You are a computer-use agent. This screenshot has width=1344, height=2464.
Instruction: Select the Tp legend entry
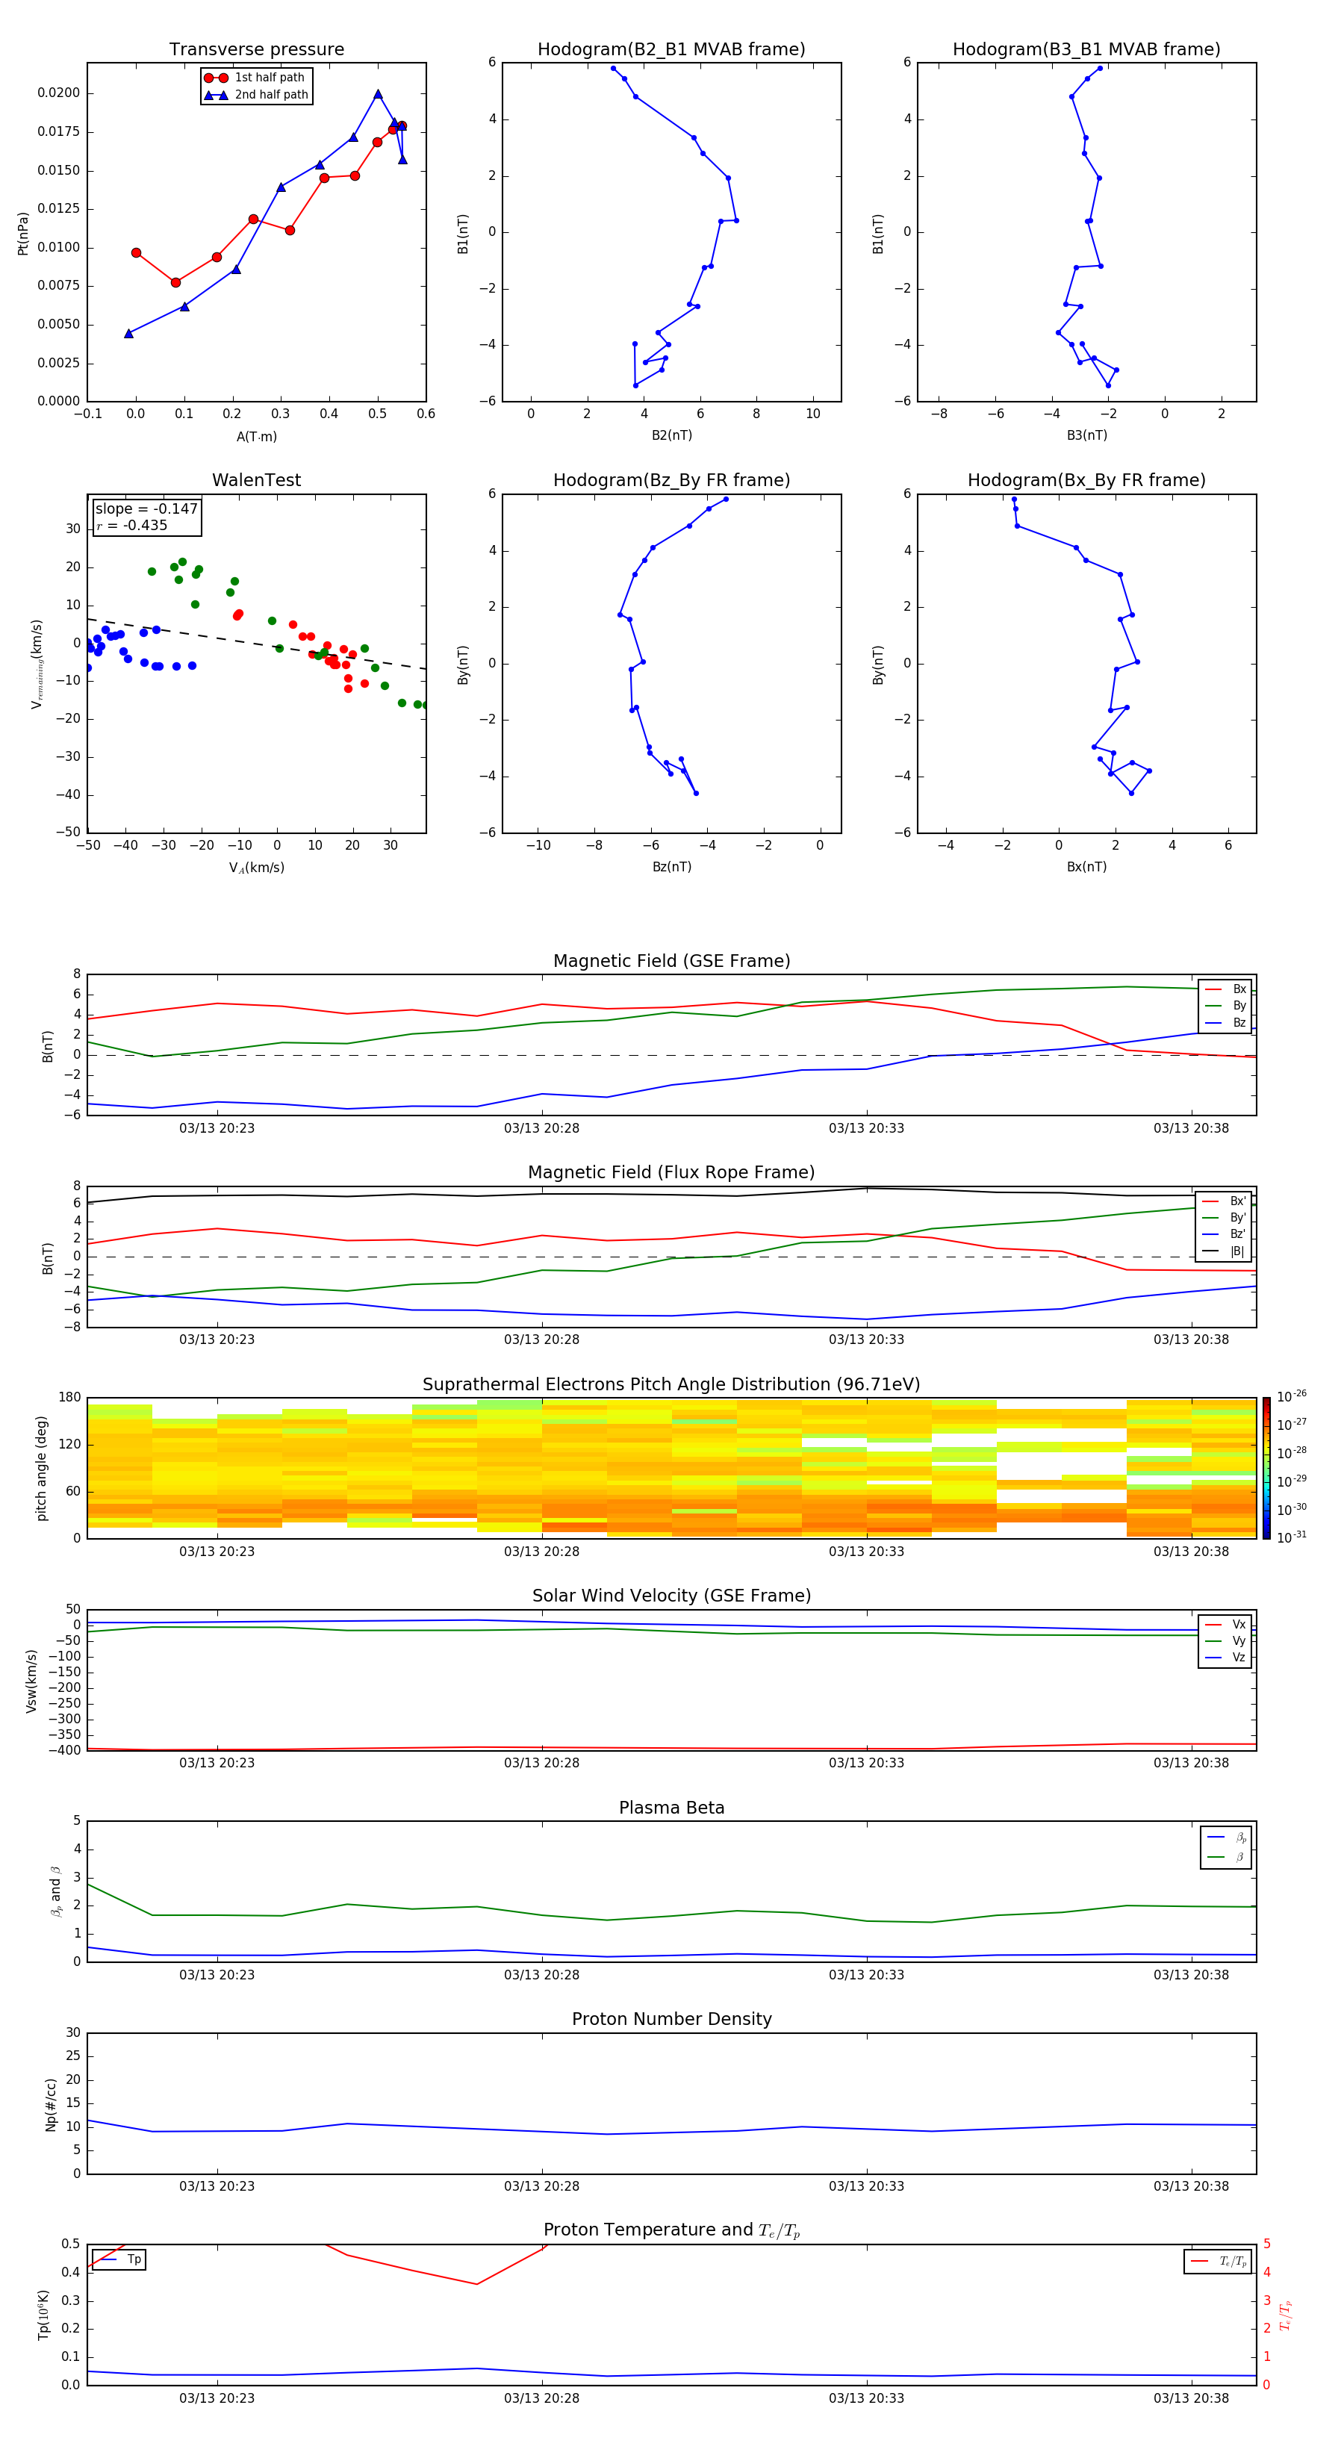coord(119,2259)
